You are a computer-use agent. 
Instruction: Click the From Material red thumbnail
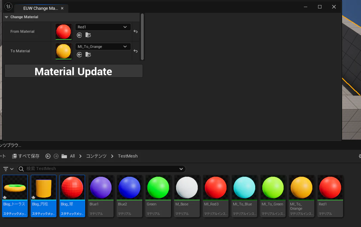[64, 31]
